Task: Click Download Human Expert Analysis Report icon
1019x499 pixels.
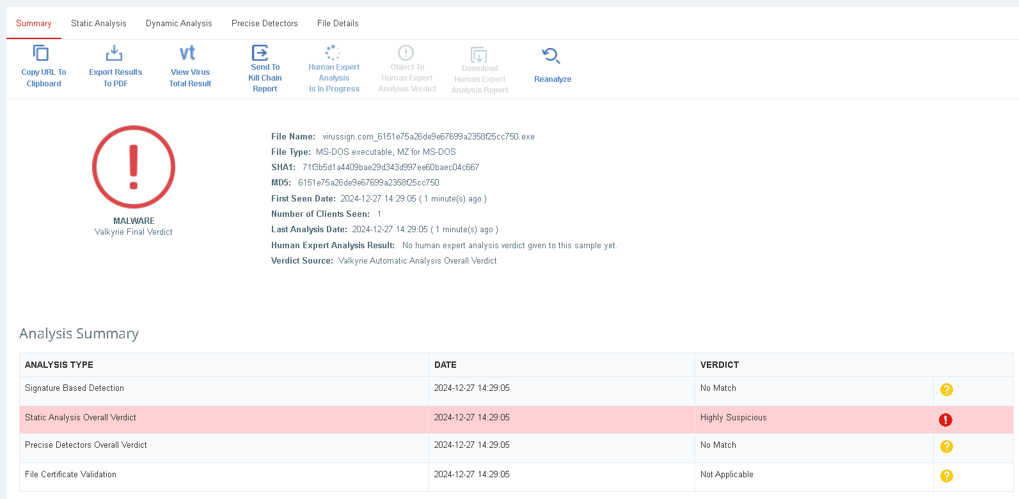Action: click(x=479, y=54)
